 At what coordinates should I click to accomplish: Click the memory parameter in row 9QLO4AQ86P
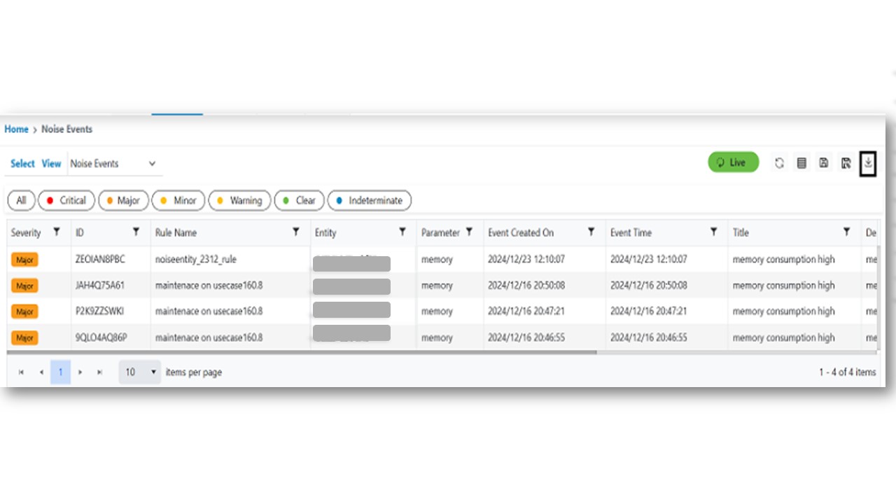click(437, 337)
